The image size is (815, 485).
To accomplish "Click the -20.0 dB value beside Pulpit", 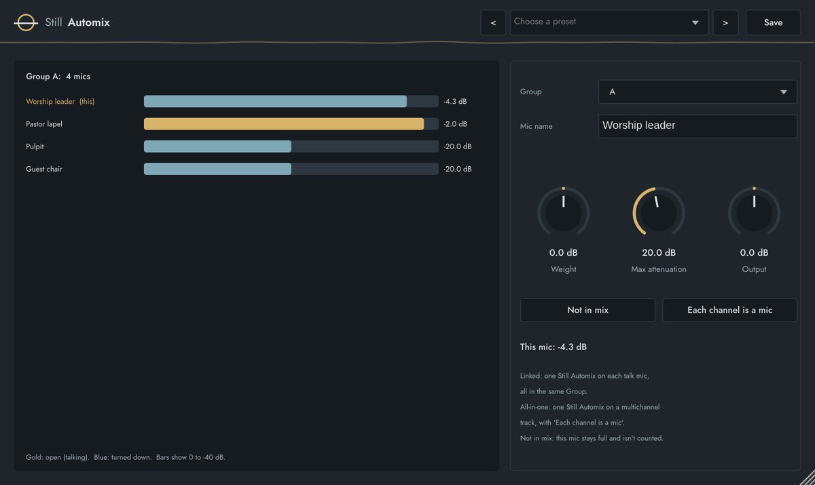I will pyautogui.click(x=458, y=147).
